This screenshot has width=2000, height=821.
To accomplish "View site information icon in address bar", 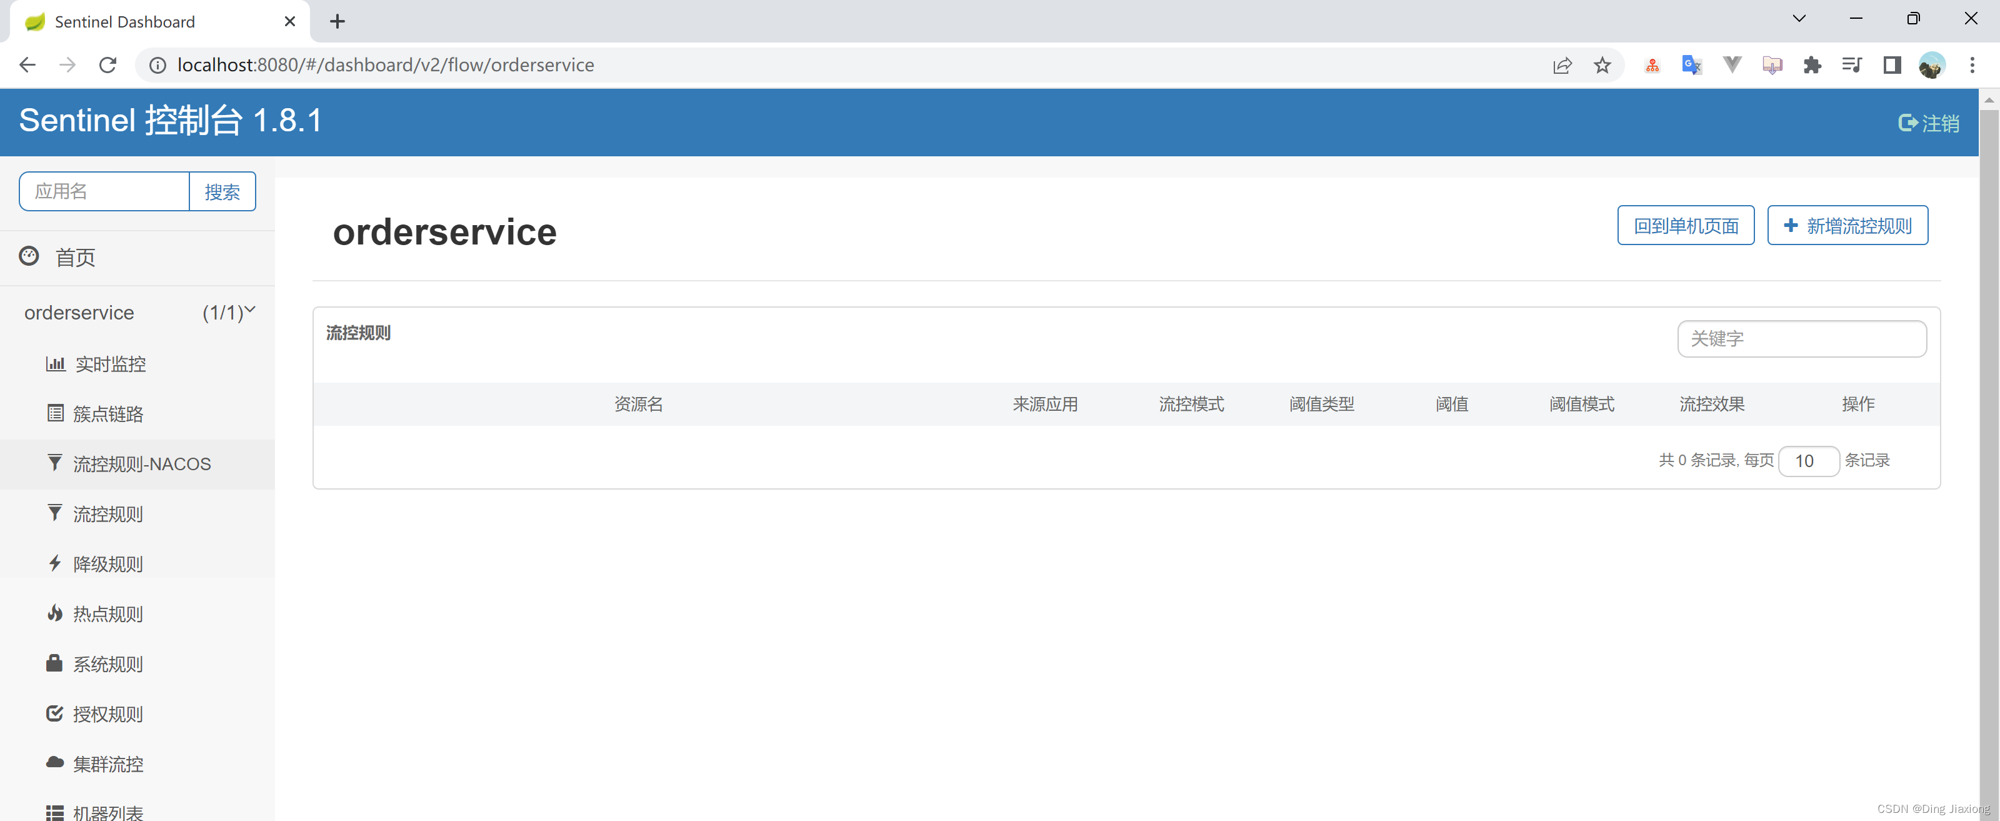I will pyautogui.click(x=157, y=65).
